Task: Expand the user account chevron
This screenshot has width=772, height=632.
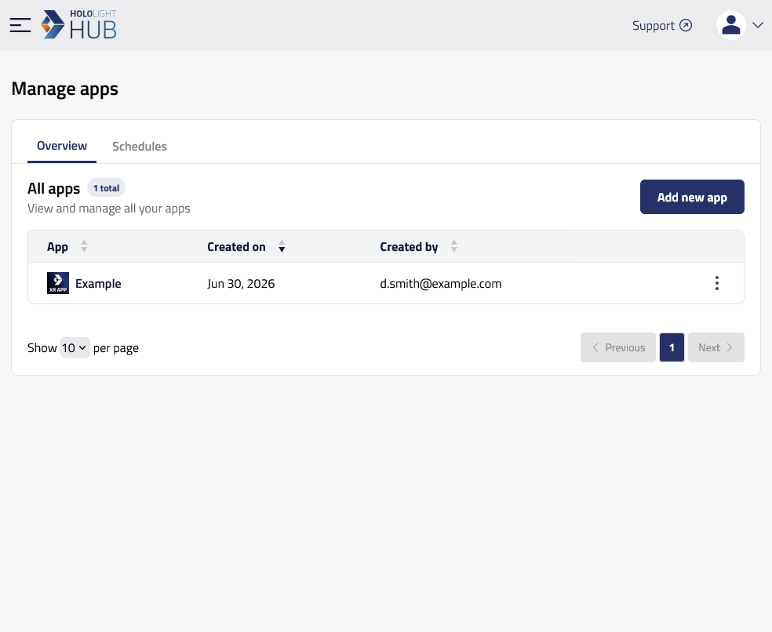Action: tap(758, 25)
